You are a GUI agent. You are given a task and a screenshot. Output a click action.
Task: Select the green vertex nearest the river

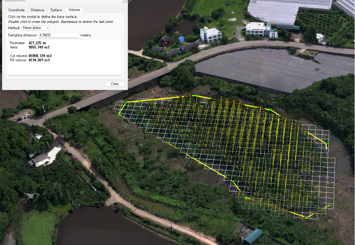[326, 144]
